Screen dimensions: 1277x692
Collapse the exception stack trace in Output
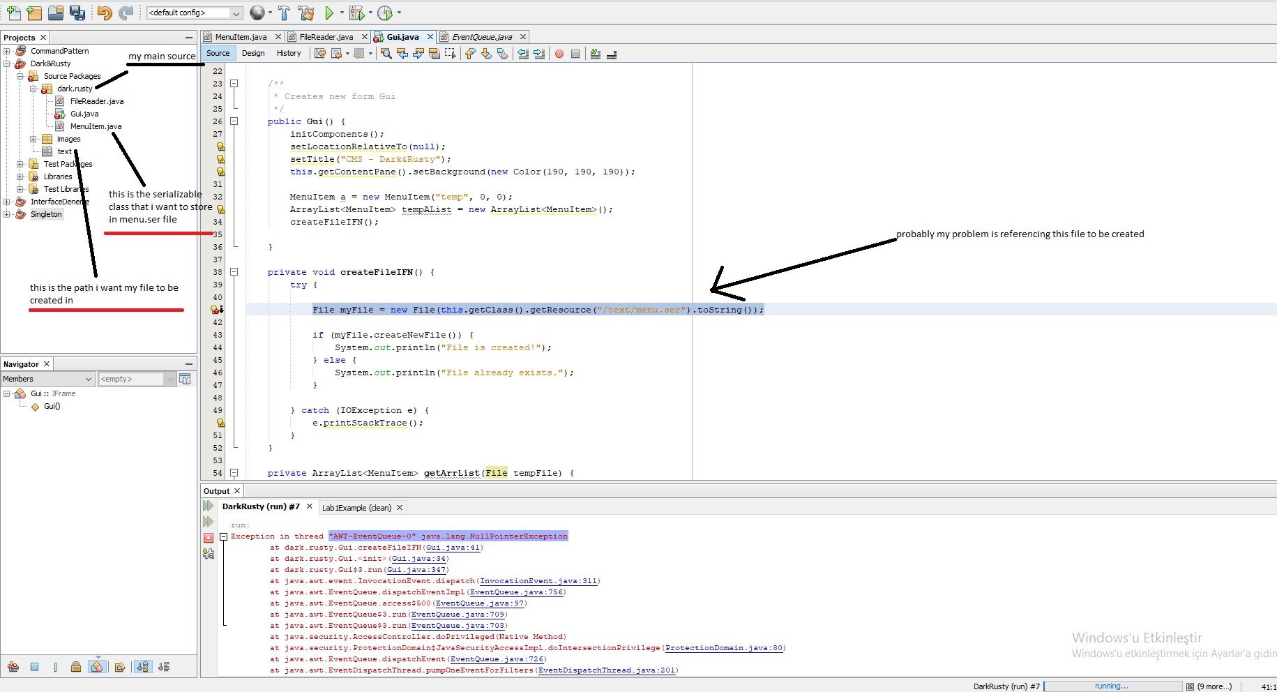tap(224, 536)
